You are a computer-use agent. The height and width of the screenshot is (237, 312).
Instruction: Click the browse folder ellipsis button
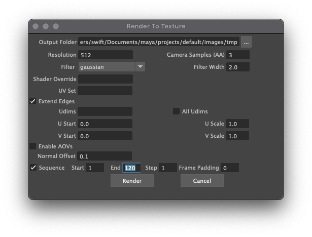coord(246,43)
